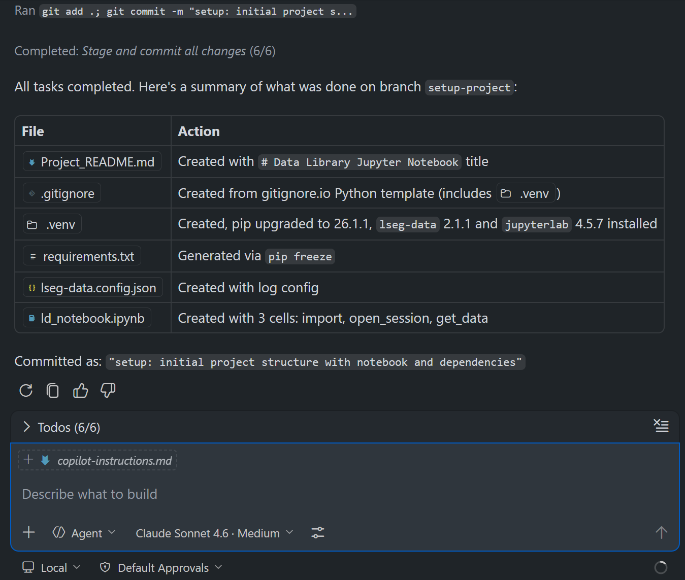Give the response a thumbs down
This screenshot has width=685, height=580.
point(108,390)
